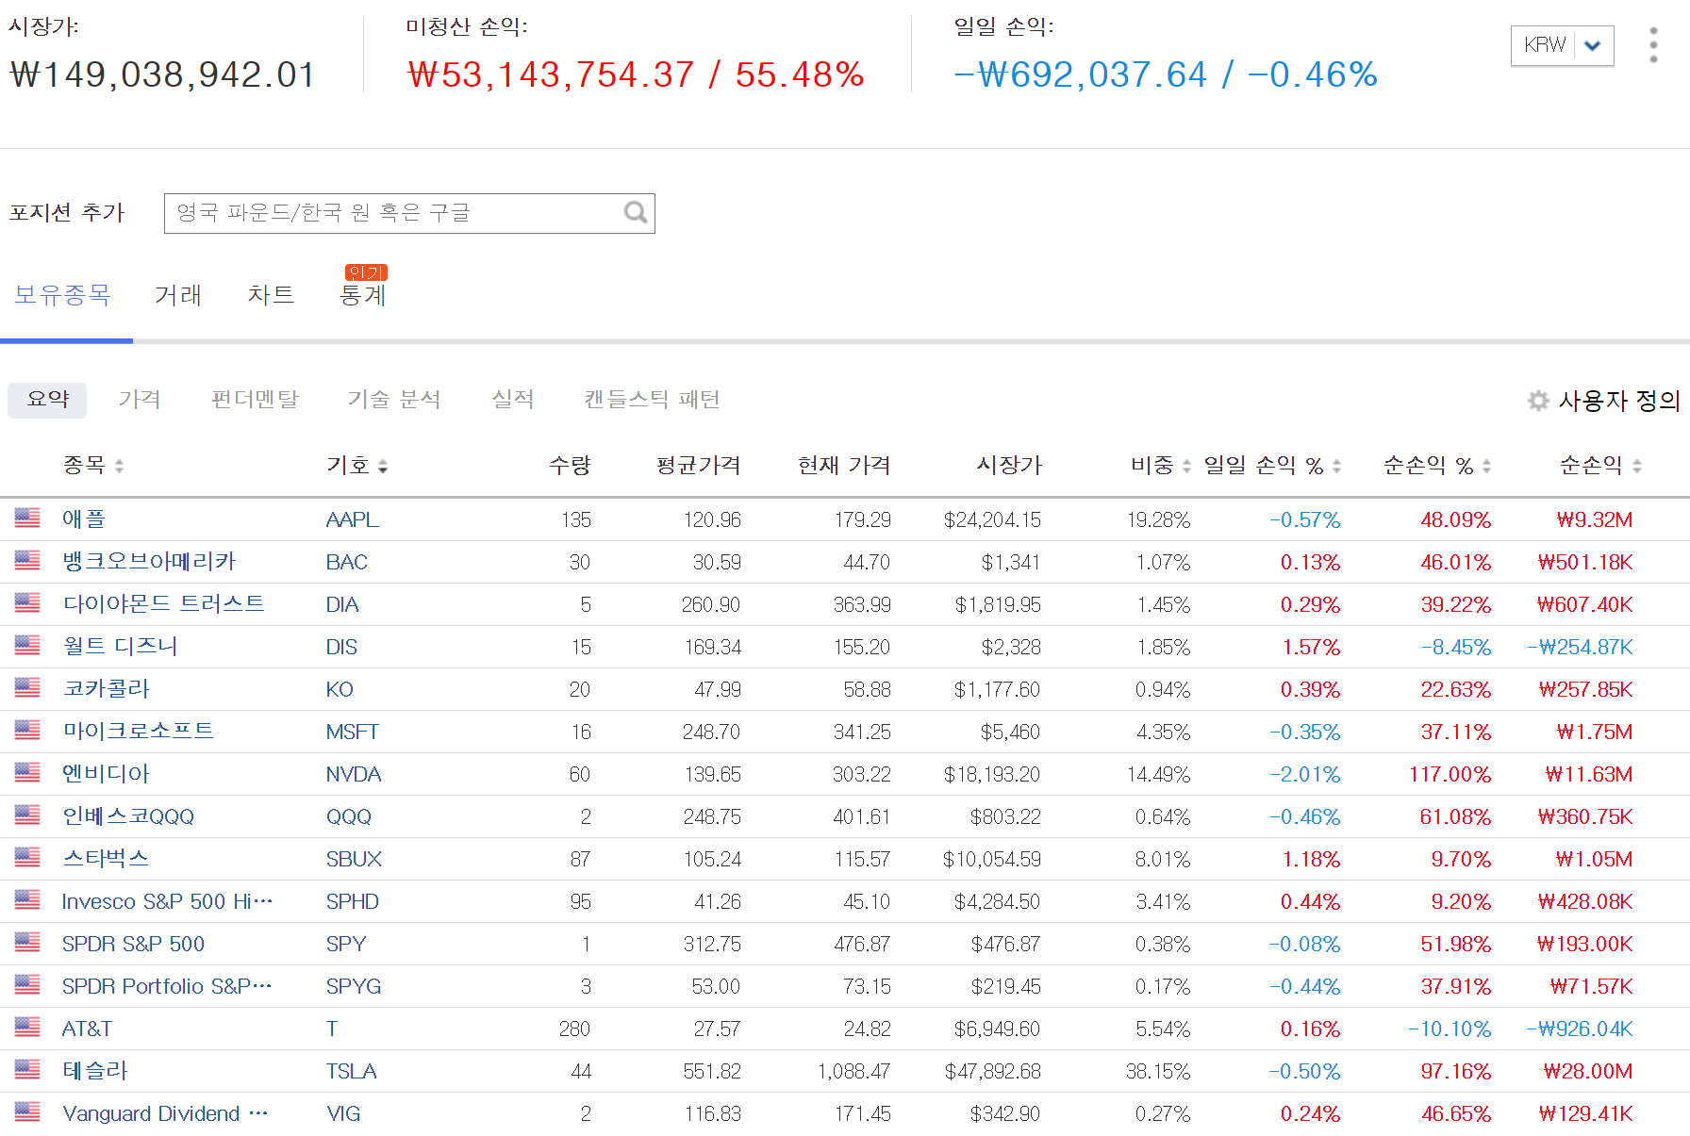Switch to 통계 tab

(363, 295)
